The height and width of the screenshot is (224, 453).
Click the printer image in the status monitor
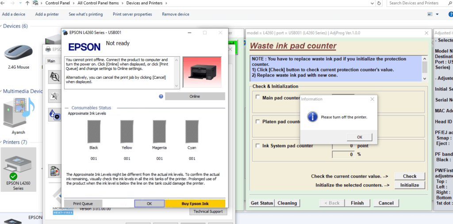(x=202, y=72)
